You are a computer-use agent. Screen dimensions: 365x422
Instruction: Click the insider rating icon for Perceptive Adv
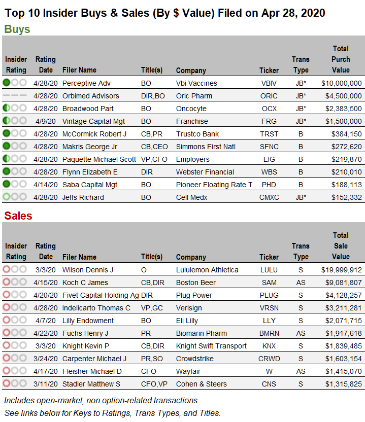pos(14,83)
